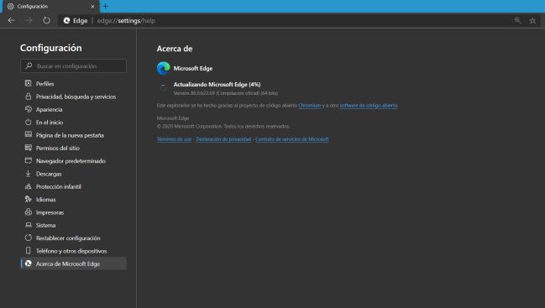Open software de código abierto link
Image resolution: width=545 pixels, height=308 pixels.
click(x=369, y=105)
